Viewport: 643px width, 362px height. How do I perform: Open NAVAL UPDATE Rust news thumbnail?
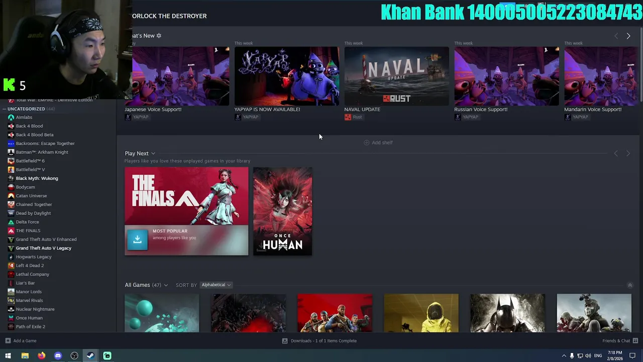(396, 76)
